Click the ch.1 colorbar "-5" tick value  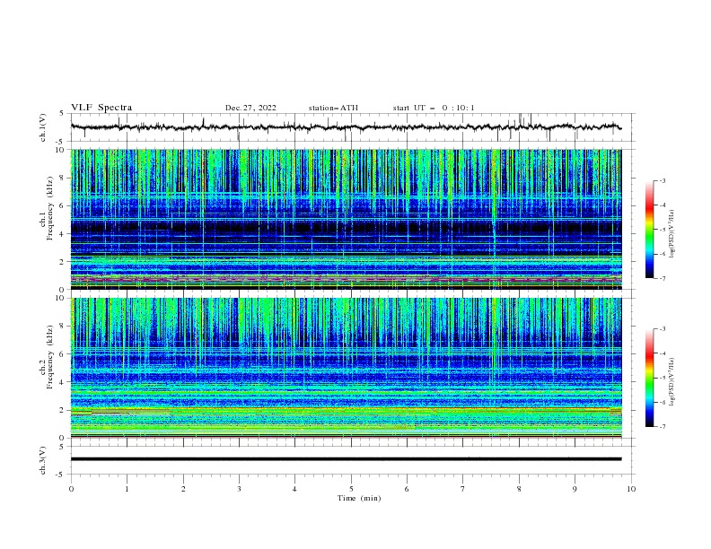662,230
